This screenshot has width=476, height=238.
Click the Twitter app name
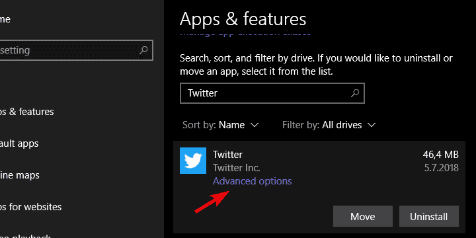[x=227, y=155]
